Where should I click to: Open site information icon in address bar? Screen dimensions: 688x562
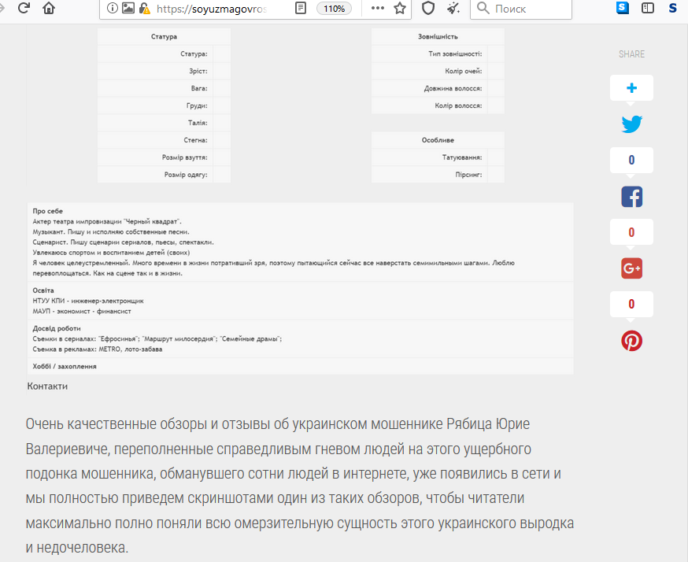tap(112, 9)
